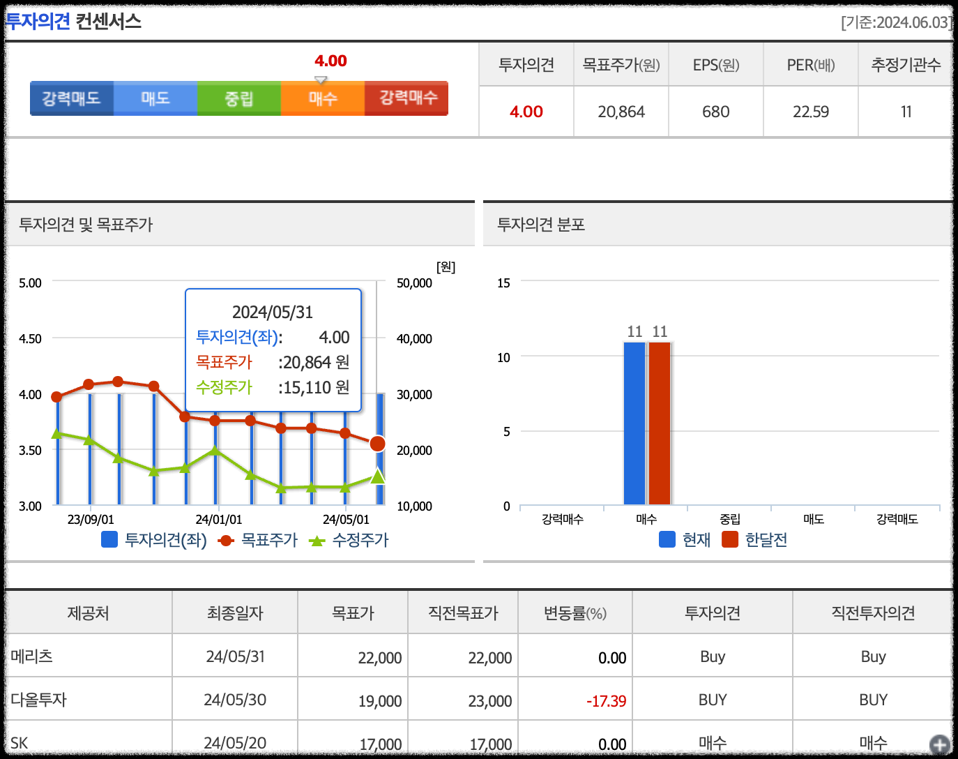This screenshot has width=958, height=759.
Task: Click the blue 투자의견(좌) legend square icon
Action: click(x=109, y=539)
